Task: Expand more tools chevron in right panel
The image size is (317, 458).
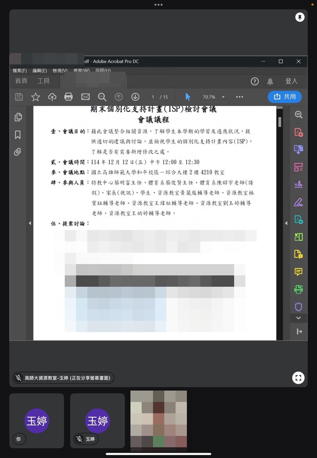Action: click(x=298, y=318)
